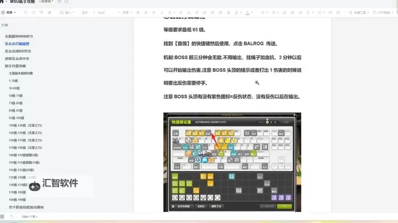This screenshot has width=398, height=223.
Task: Go to outline item 180级-190级
Action: (17, 199)
